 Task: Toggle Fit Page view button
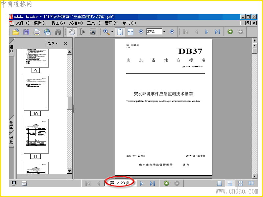point(120,32)
